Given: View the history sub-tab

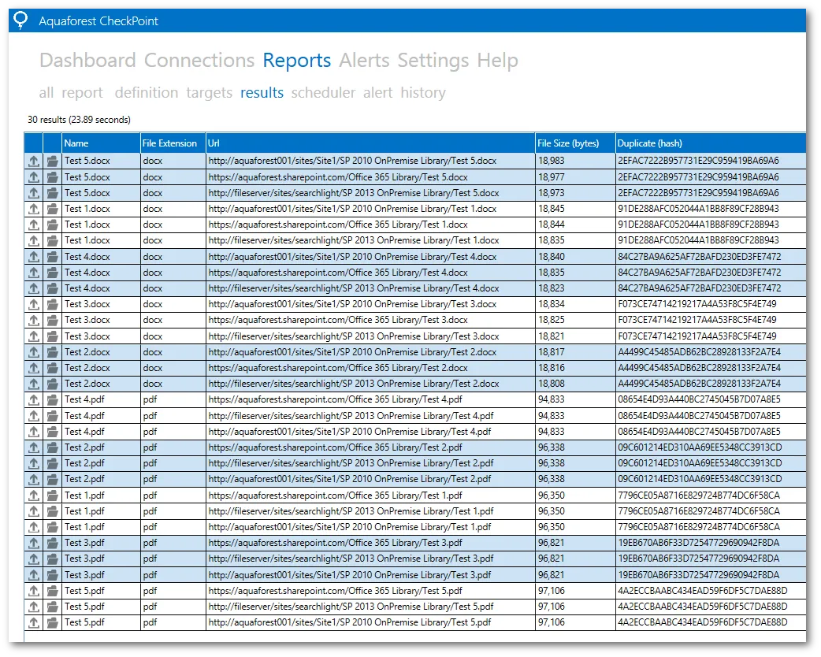Looking at the screenshot, I should point(423,93).
